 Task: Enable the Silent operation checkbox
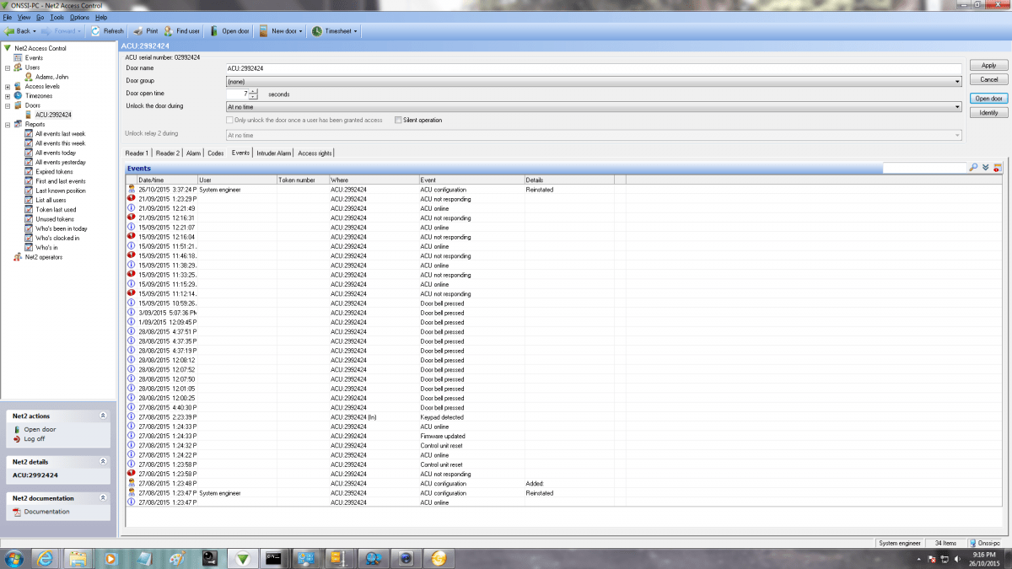click(x=398, y=121)
